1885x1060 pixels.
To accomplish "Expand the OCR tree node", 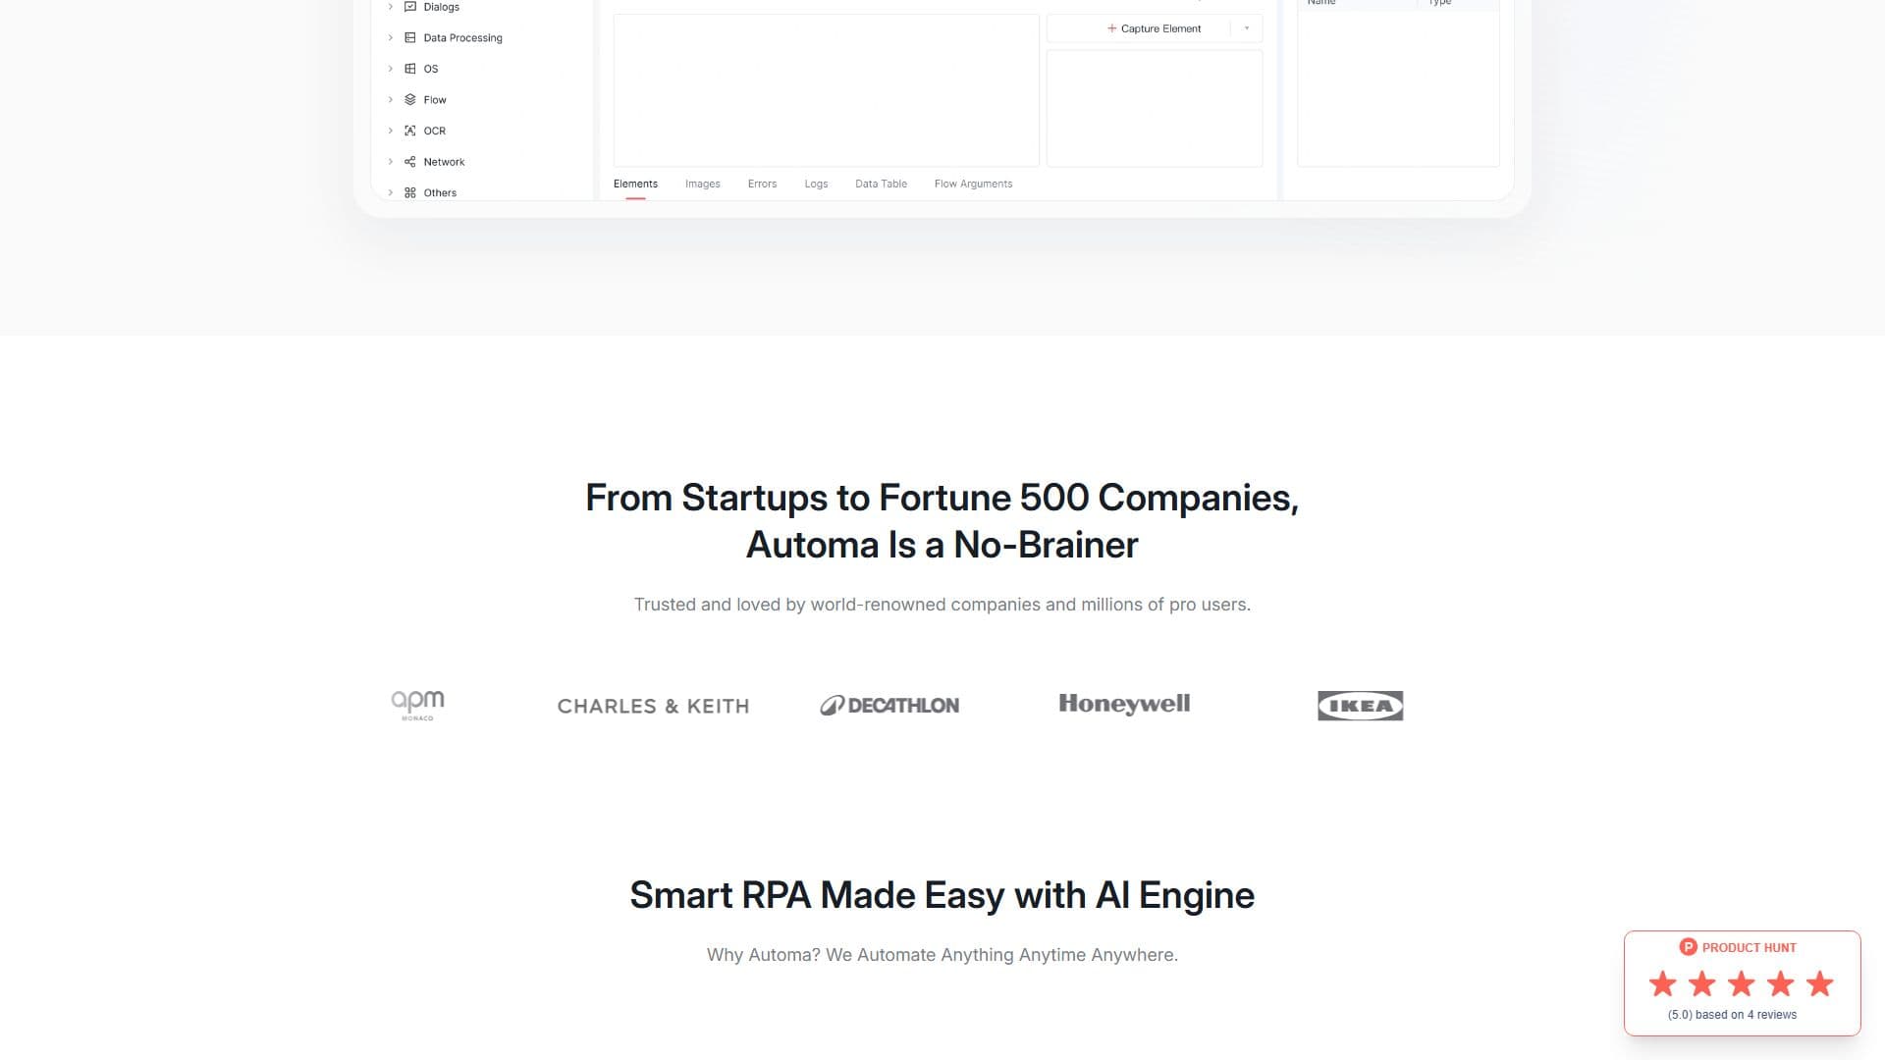I will point(390,131).
